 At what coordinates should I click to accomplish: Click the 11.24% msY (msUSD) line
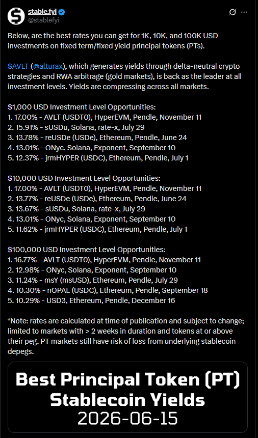(x=93, y=280)
